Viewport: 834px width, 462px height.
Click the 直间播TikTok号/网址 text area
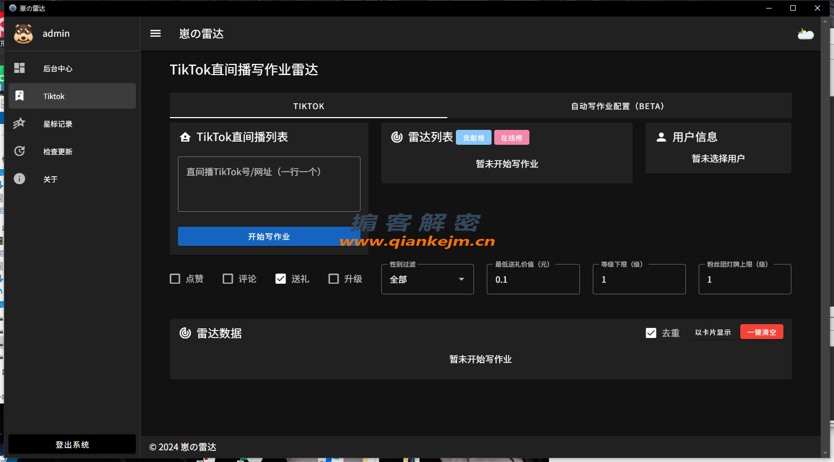(x=269, y=184)
